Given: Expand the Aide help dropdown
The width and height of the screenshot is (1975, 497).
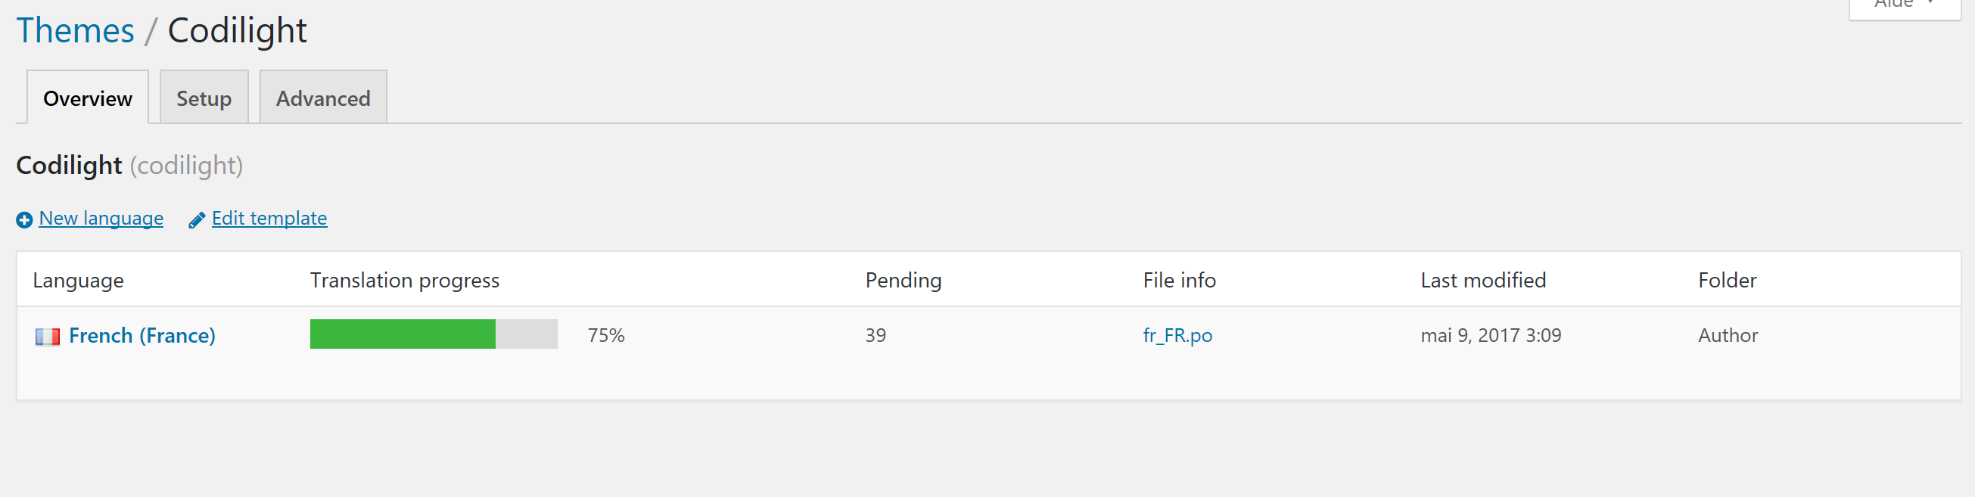Looking at the screenshot, I should [1904, 5].
